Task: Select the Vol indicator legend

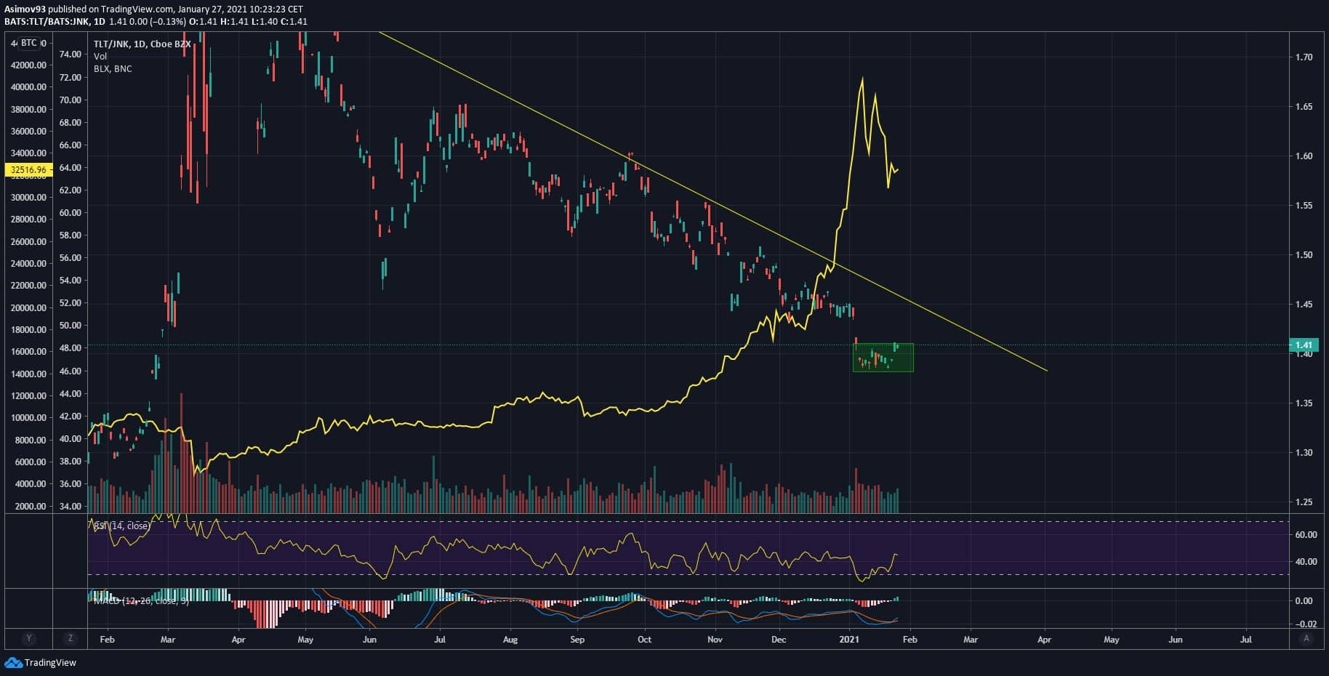Action: [100, 57]
